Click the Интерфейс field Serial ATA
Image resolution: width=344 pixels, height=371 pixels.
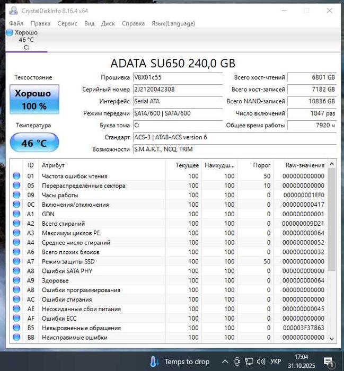pos(178,101)
